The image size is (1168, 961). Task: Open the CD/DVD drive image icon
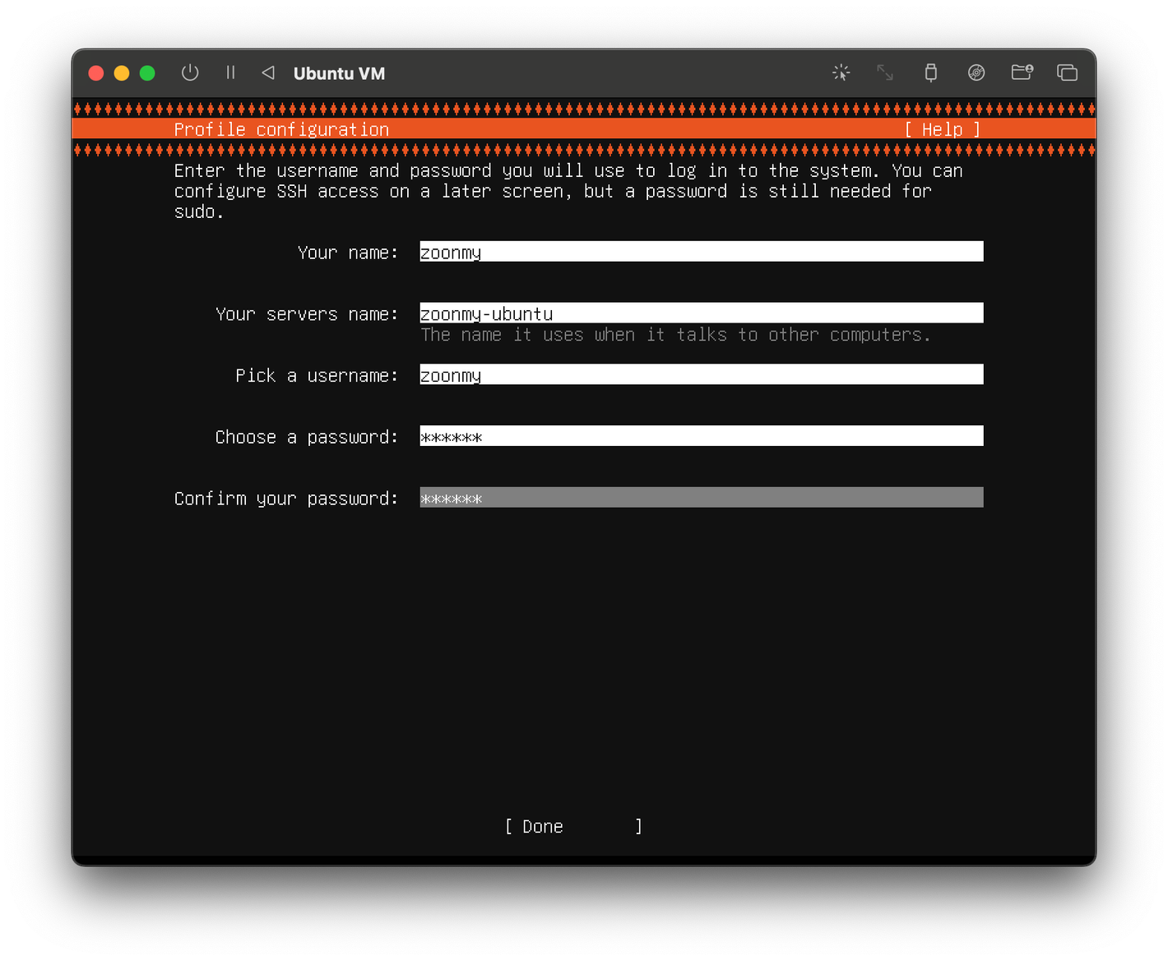click(976, 72)
